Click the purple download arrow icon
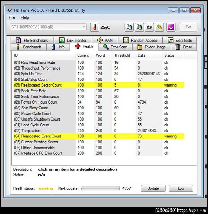The width and height of the screenshot is (208, 214). [x=171, y=27]
